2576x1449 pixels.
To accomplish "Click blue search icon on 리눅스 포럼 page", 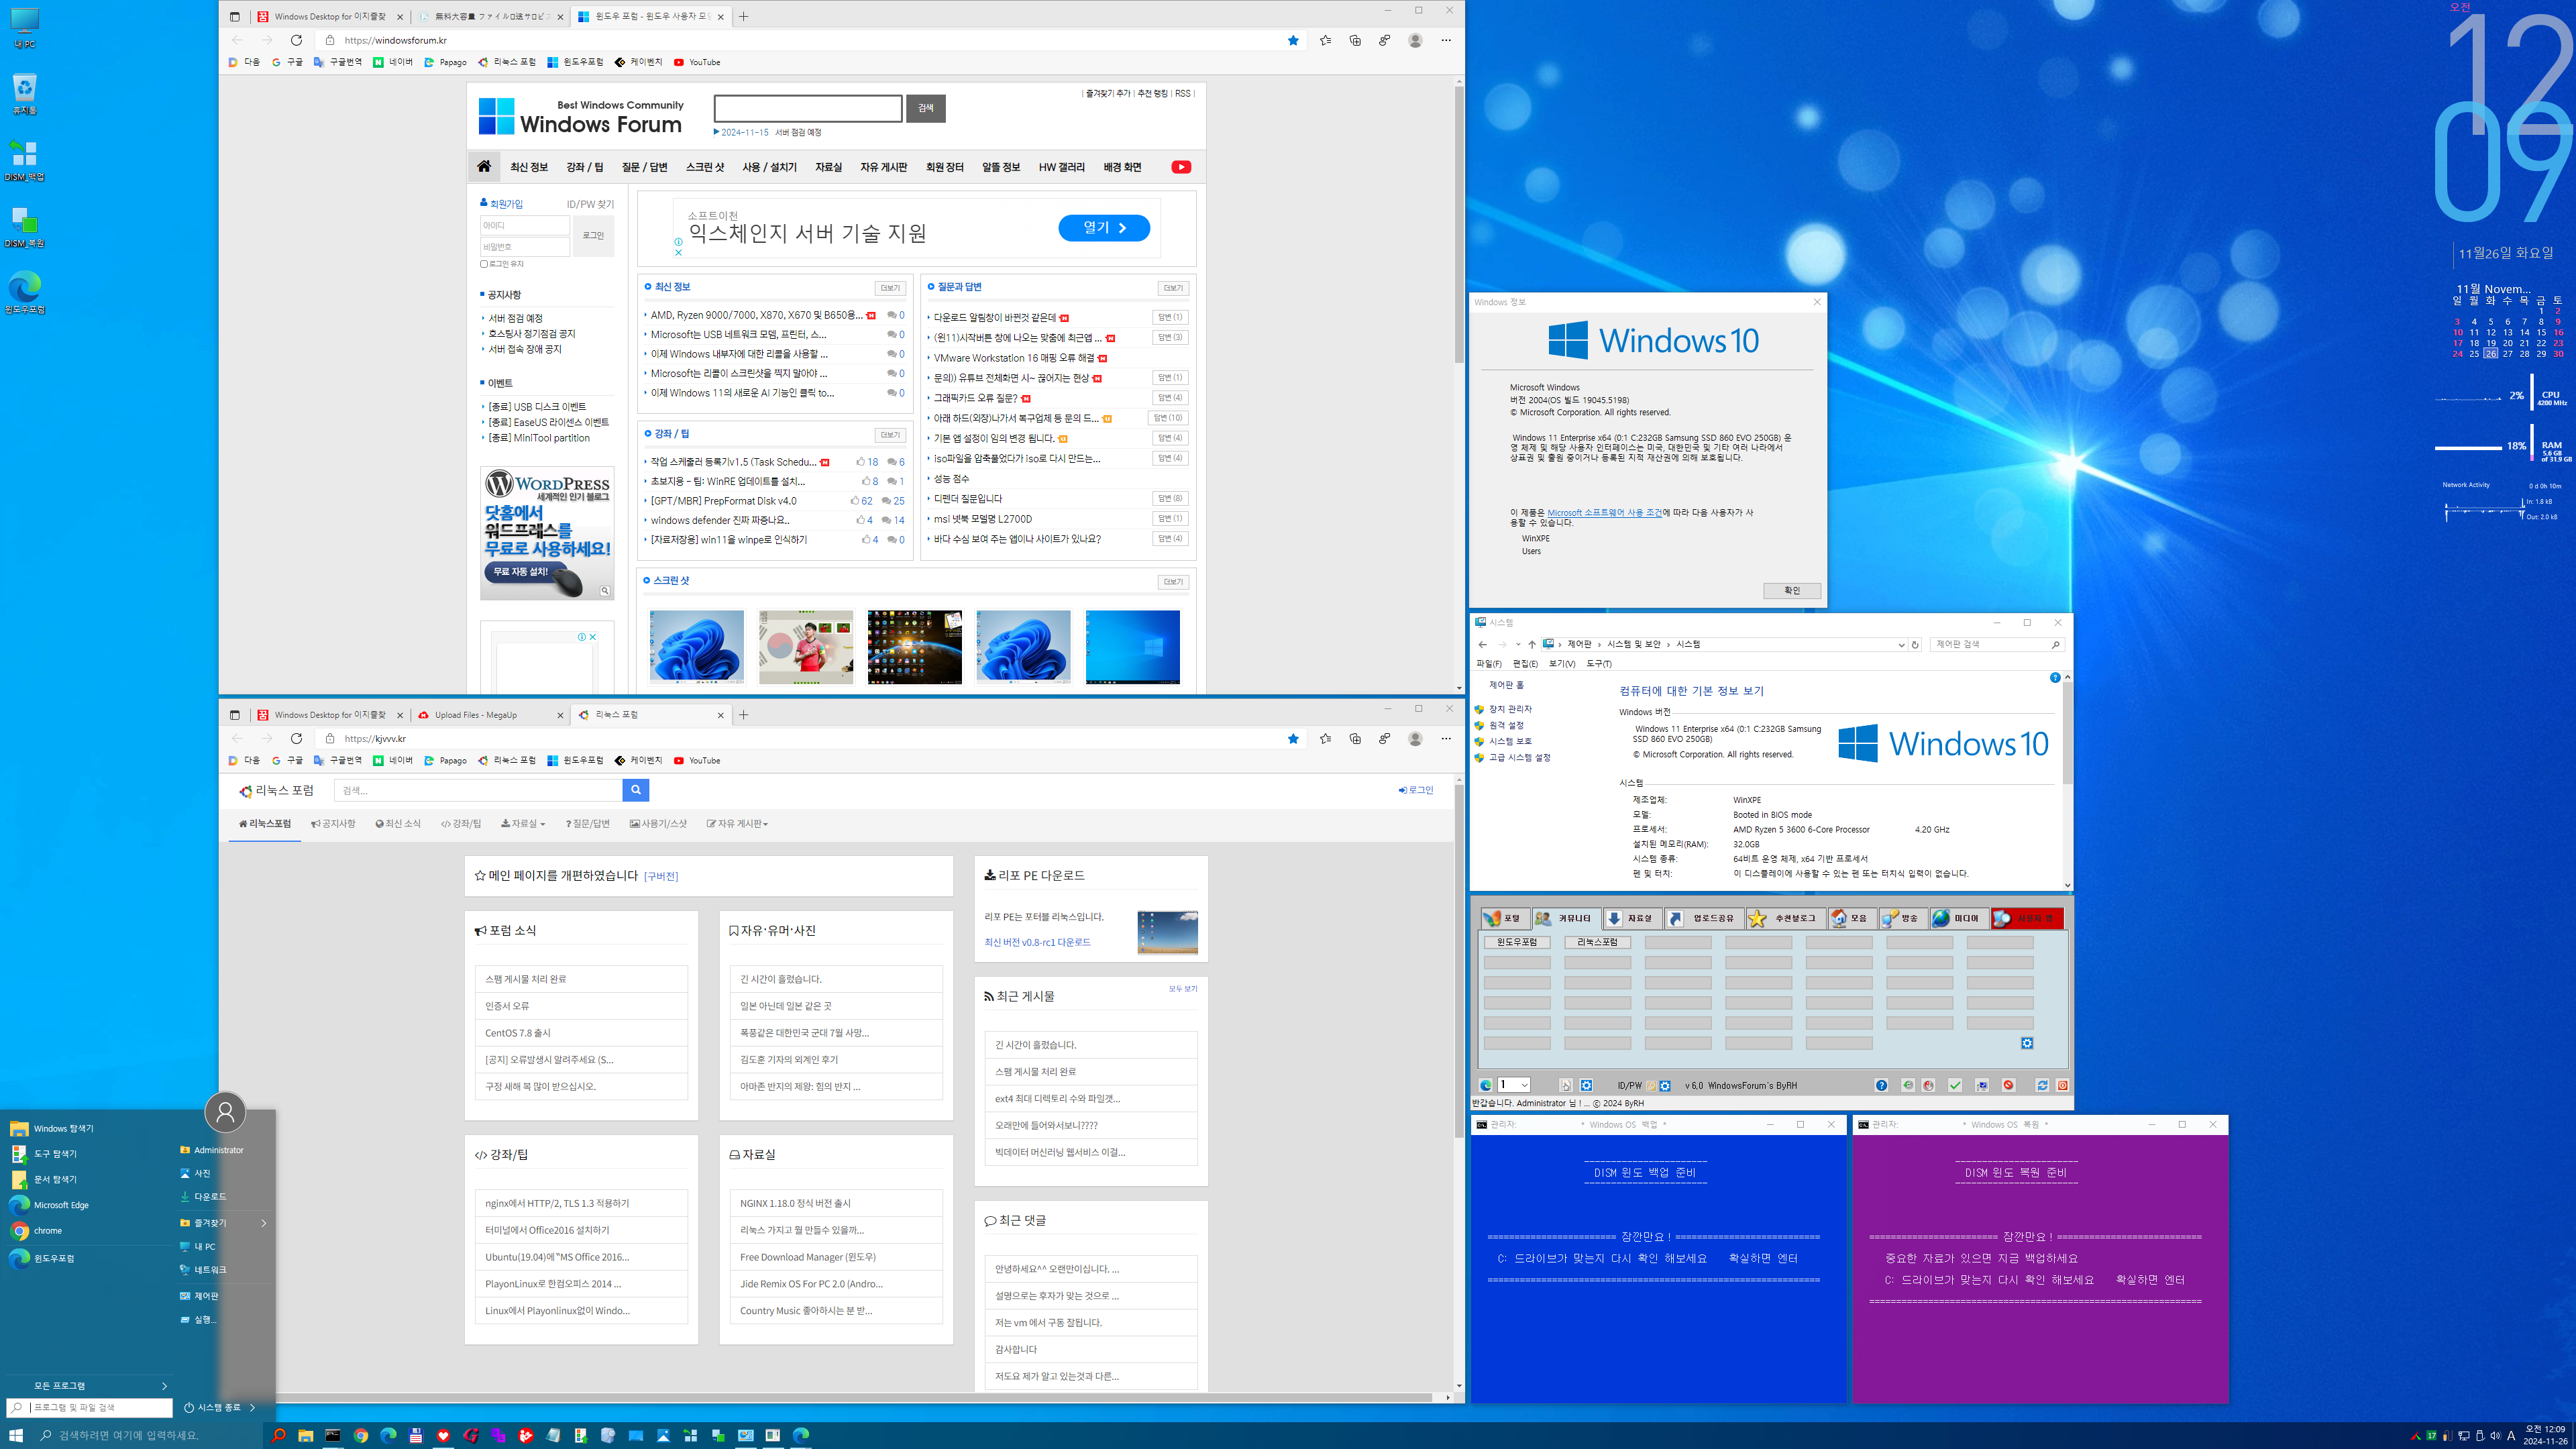I will click(x=635, y=790).
